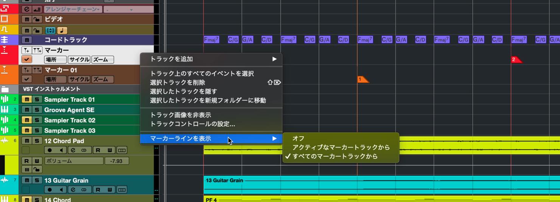Select the first Fmaj7 chord event
This screenshot has width=560, height=202.
(212, 40)
